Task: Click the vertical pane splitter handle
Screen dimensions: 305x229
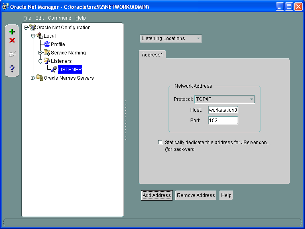Action: 126,120
